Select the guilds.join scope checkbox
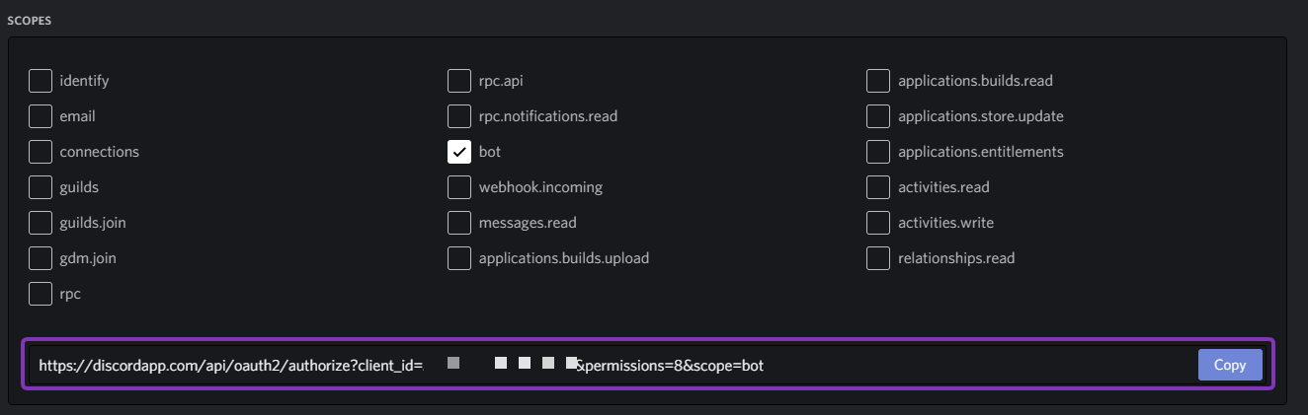Viewport: 1308px width, 415px height. 41,223
